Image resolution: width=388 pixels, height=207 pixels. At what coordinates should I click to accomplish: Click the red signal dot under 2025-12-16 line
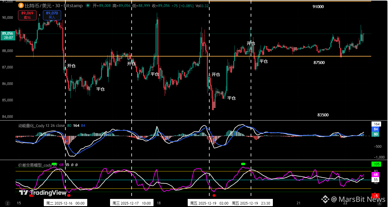[x=69, y=195]
